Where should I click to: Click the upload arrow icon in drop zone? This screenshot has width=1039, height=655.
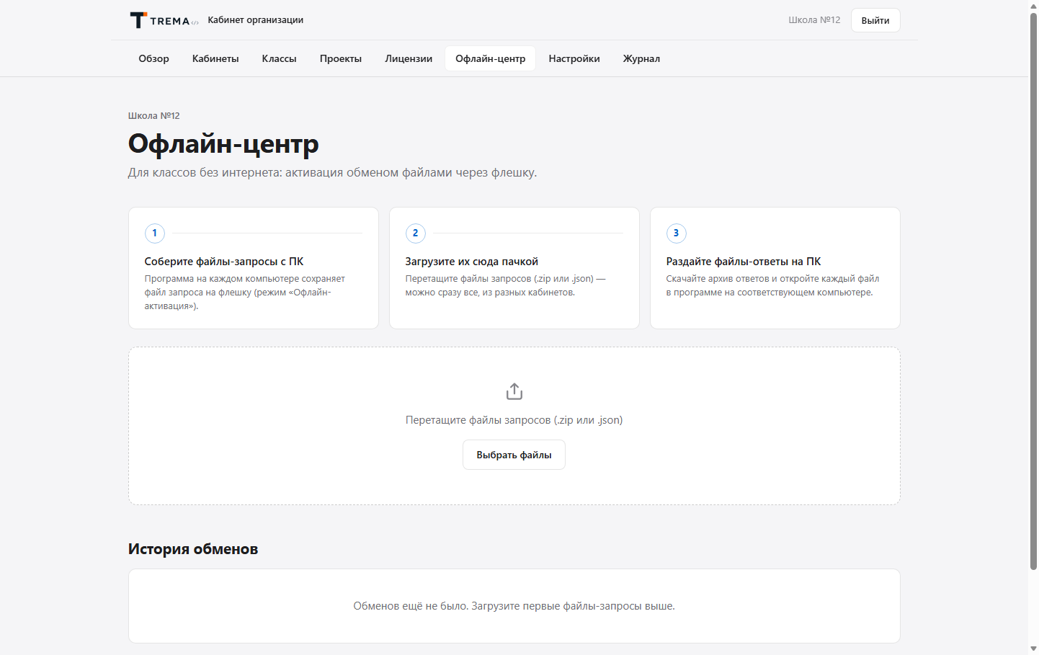(514, 391)
